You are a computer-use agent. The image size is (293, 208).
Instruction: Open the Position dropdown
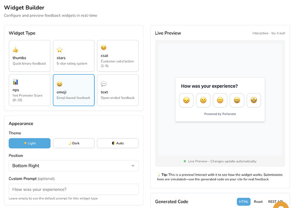click(x=74, y=166)
